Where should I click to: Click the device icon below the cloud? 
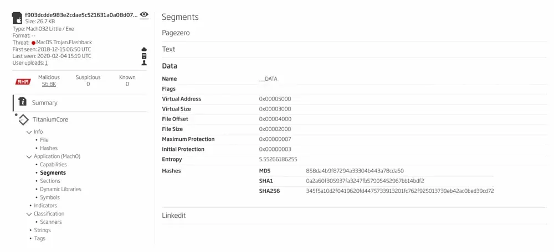coord(145,56)
